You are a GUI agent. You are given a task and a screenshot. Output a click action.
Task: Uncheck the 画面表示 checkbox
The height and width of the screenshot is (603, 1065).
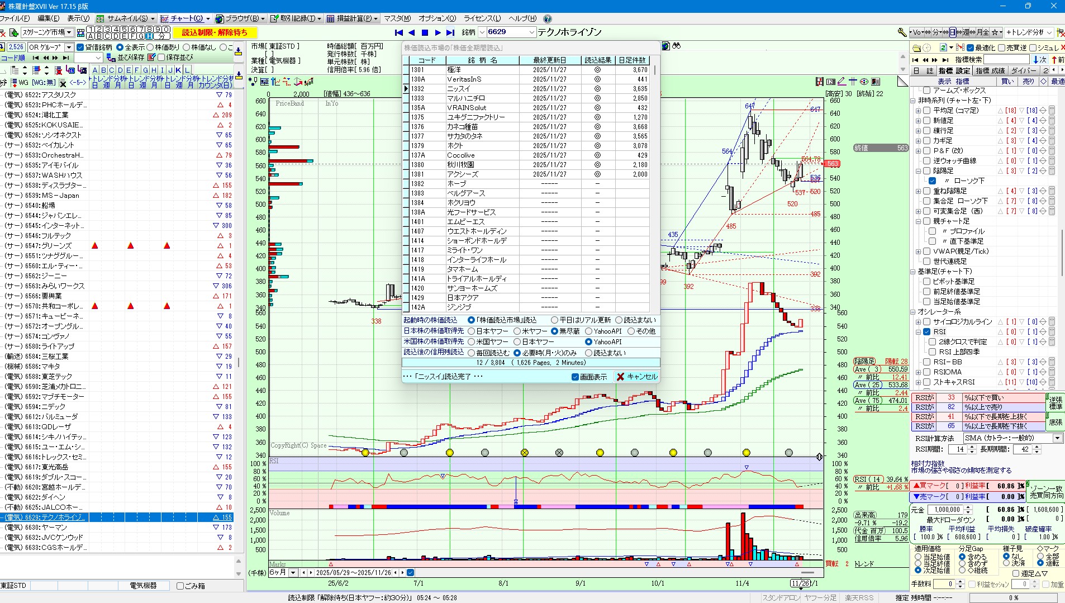click(x=575, y=377)
